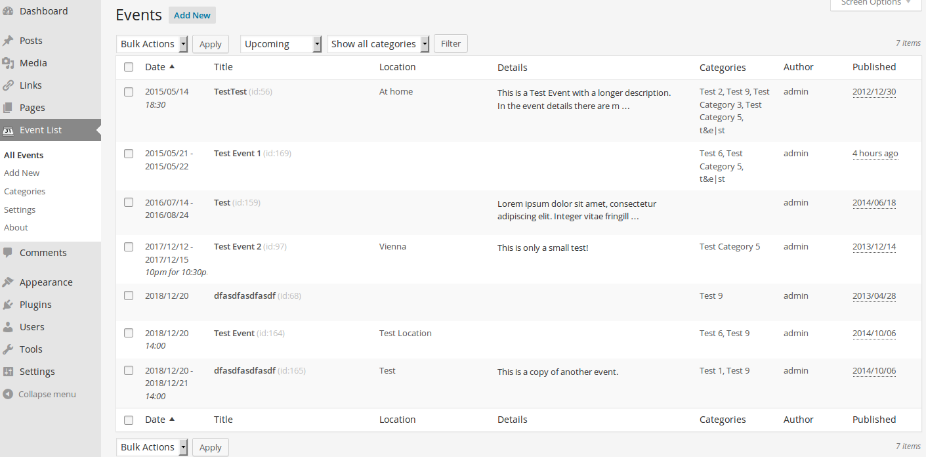Open Categories submenu under Event List
The image size is (926, 457).
click(25, 192)
